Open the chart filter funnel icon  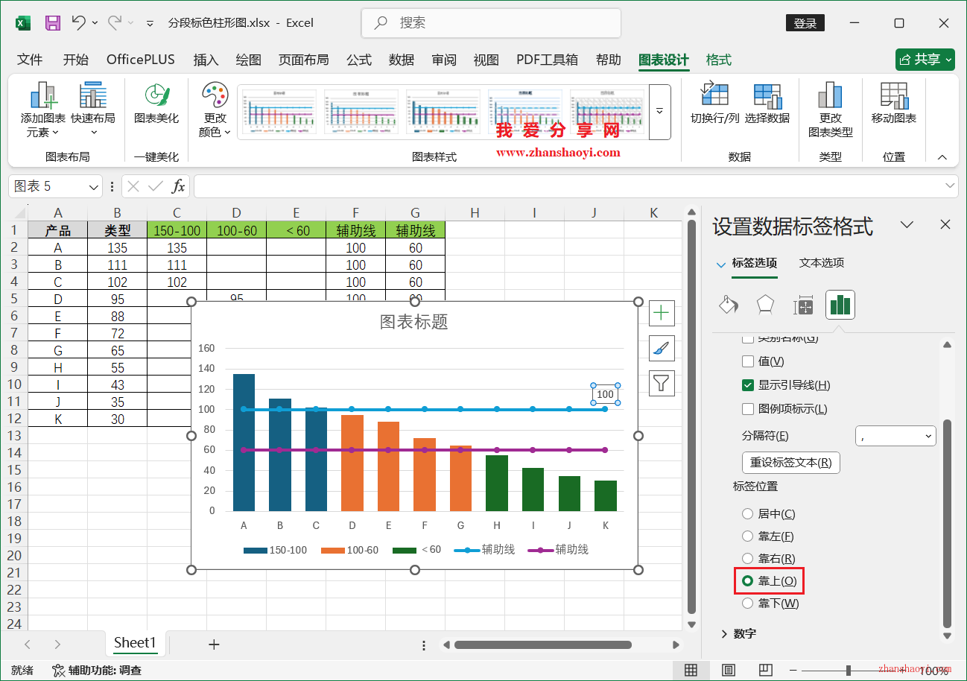(662, 383)
